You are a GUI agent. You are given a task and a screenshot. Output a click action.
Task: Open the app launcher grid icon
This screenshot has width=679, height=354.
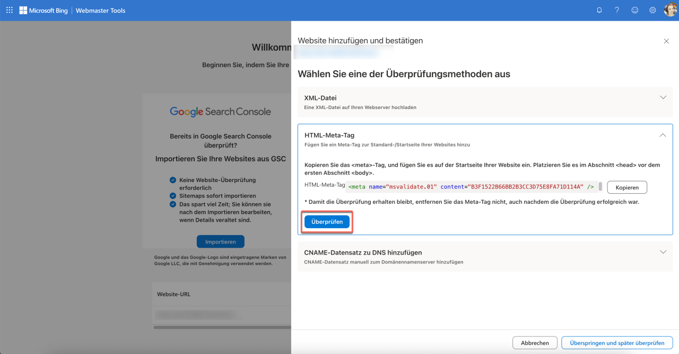[x=10, y=10]
